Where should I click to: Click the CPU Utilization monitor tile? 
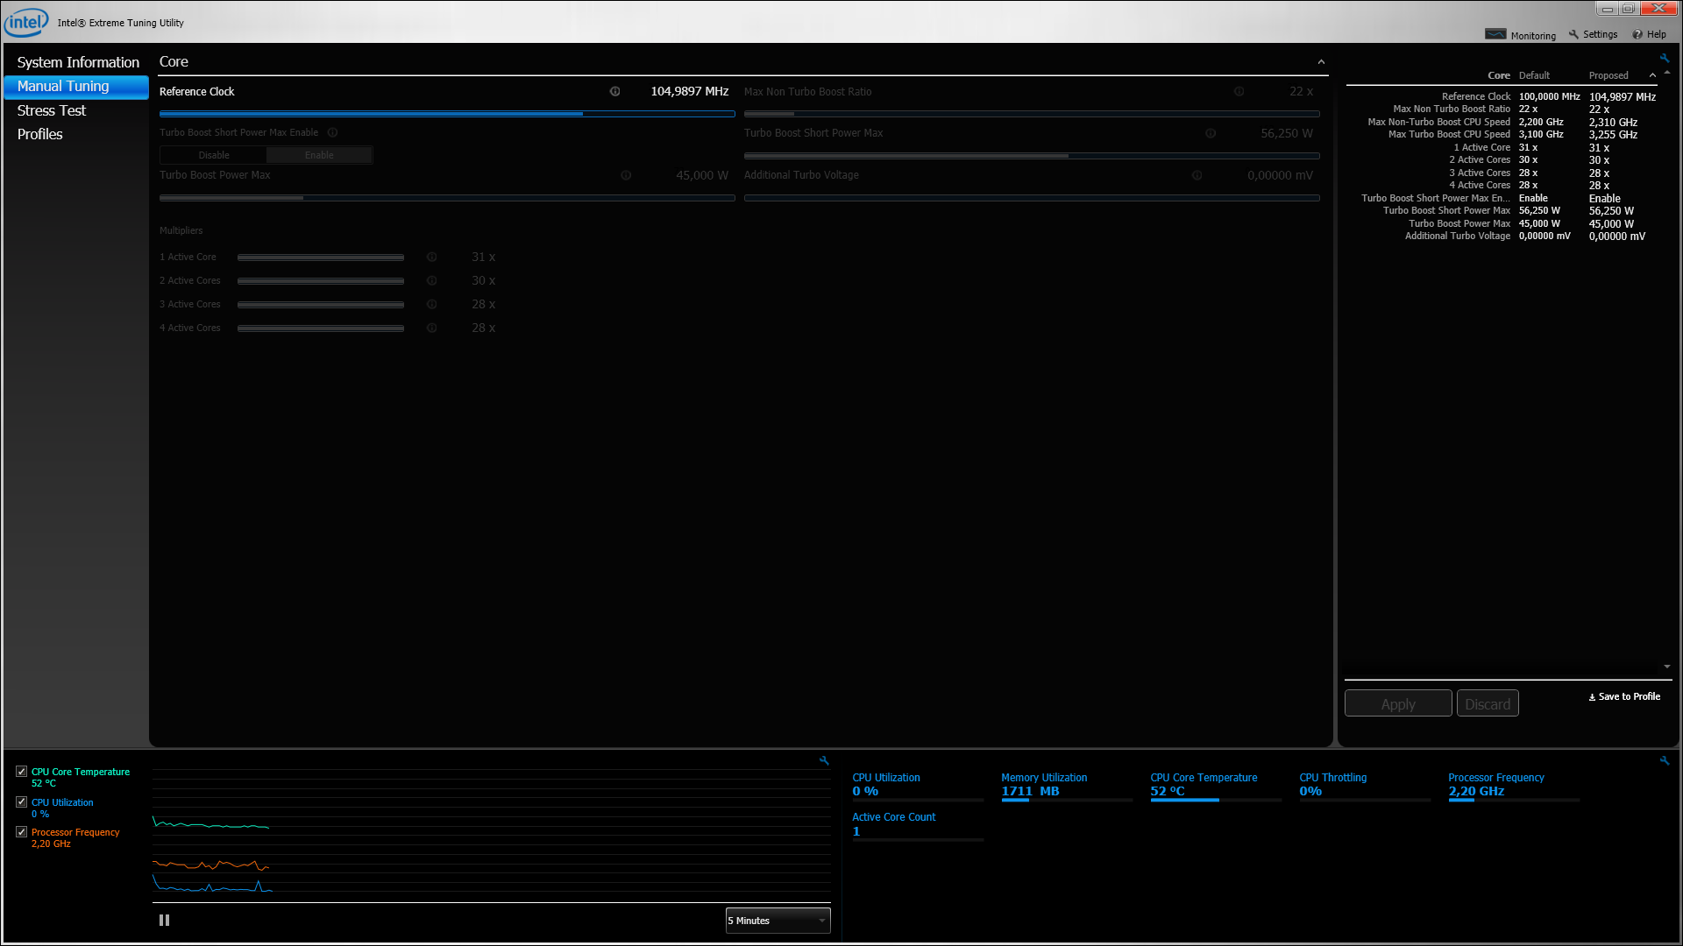[x=918, y=786]
